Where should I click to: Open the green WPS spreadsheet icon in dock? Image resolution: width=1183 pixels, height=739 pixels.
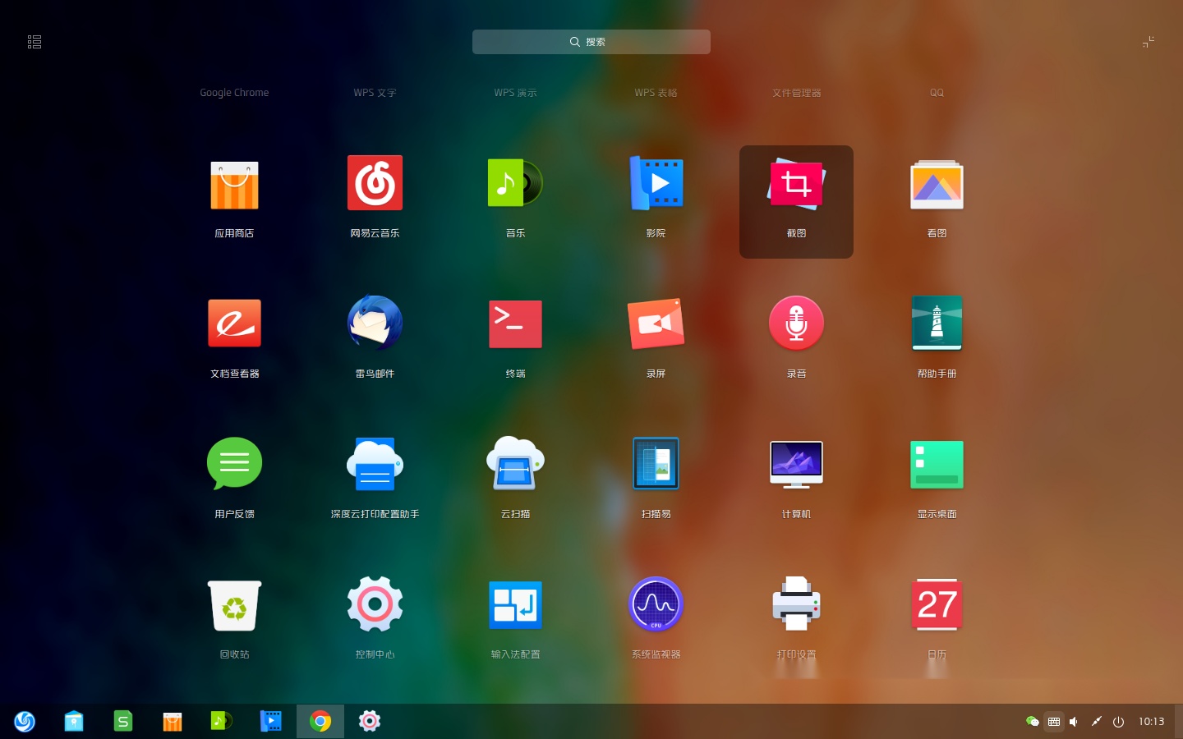pos(123,721)
